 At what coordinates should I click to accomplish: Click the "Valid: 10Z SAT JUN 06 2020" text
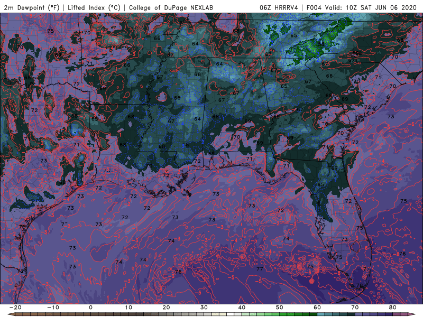[371, 7]
